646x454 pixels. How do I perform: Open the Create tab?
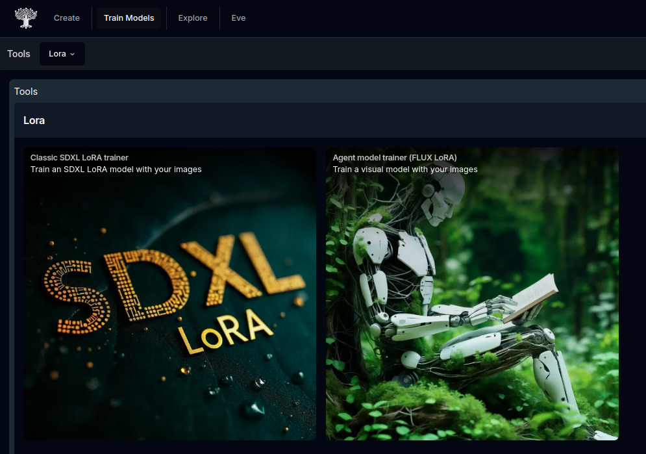(67, 18)
